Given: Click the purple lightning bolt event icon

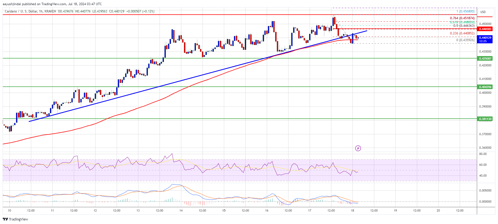Looking at the screenshot, I should pyautogui.click(x=358, y=148).
